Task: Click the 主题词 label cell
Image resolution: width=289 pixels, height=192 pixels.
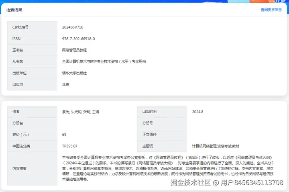Action: 162,146
